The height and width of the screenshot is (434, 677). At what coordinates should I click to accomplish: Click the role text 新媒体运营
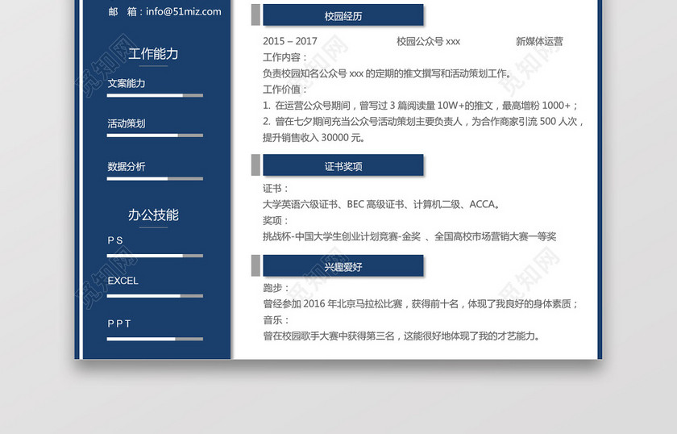539,41
